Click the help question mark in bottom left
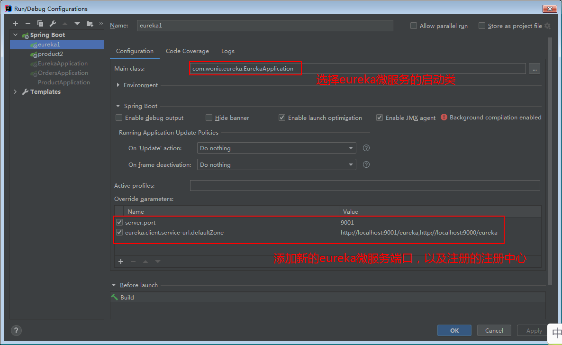 point(16,331)
